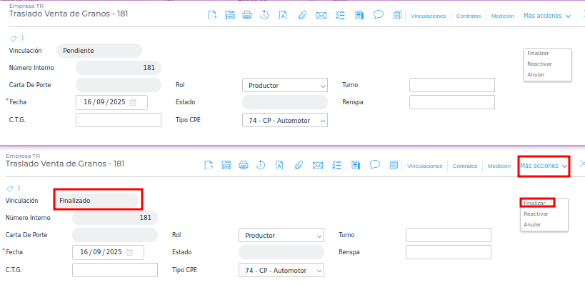
Task: Open Vinculaciones link in the upper form
Action: point(429,16)
